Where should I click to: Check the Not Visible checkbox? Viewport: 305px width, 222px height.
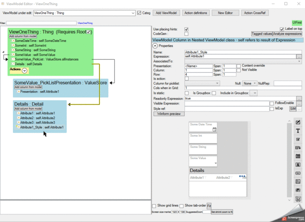pyautogui.click(x=238, y=70)
